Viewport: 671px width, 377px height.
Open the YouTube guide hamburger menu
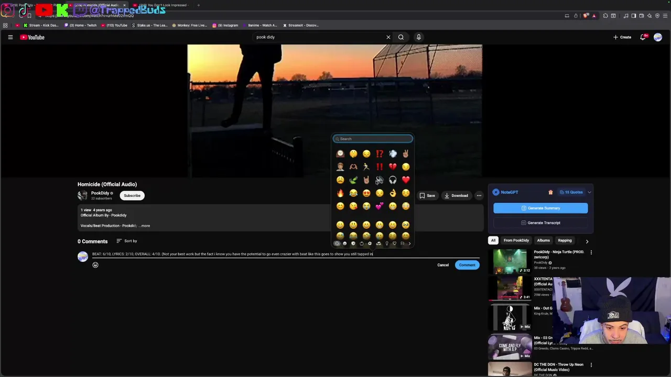[x=10, y=37]
